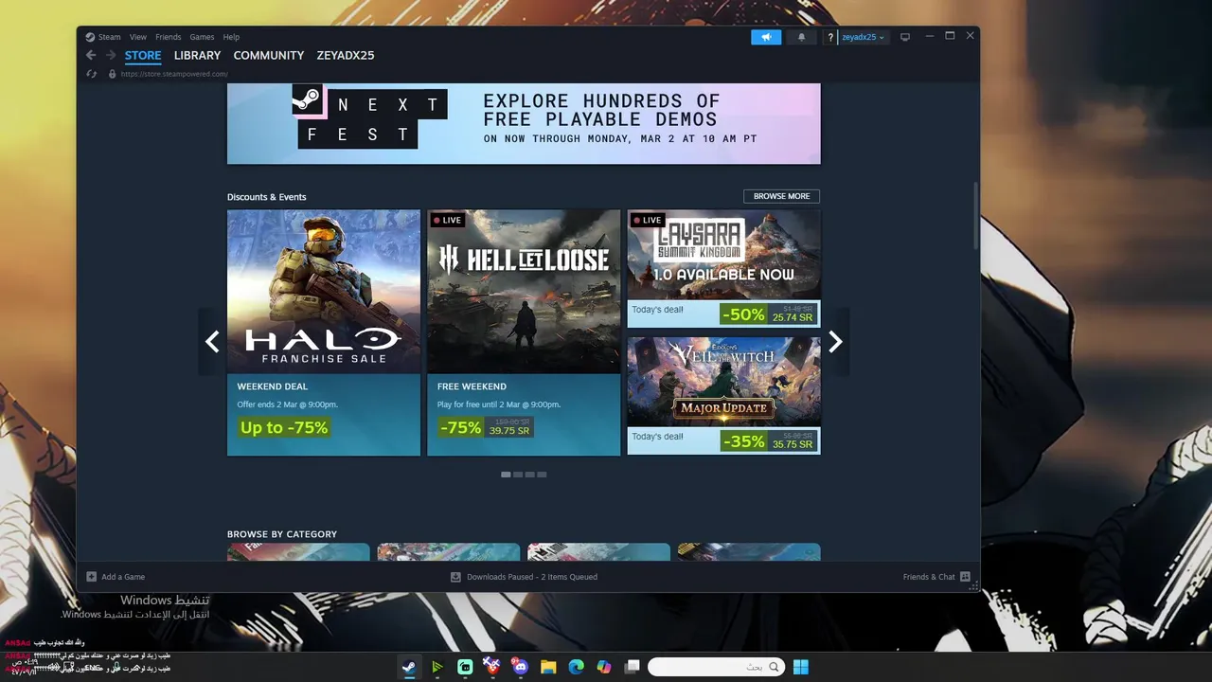
Task: Open the green arrow app in taskbar
Action: click(437, 667)
